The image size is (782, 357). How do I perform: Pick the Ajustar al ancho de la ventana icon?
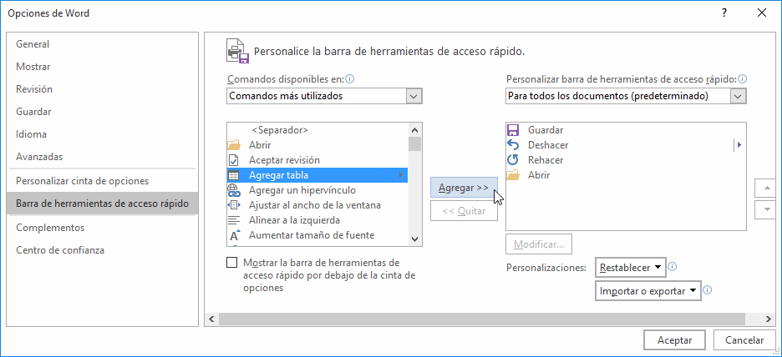pos(234,204)
